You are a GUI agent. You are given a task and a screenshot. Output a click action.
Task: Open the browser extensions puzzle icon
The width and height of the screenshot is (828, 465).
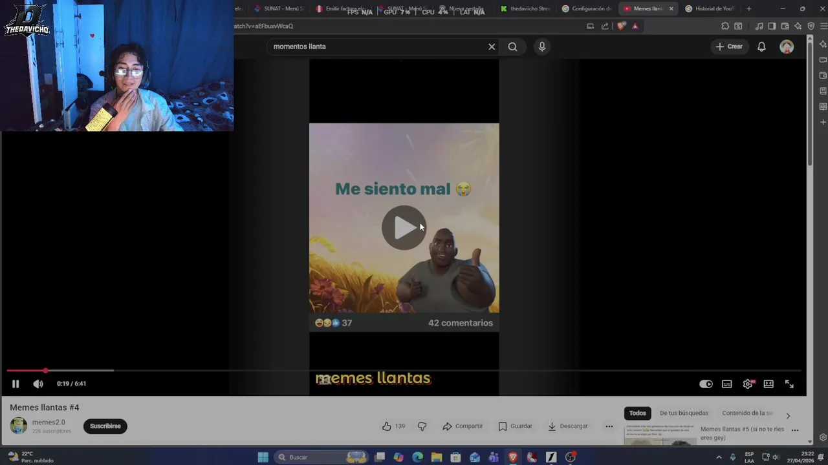pyautogui.click(x=725, y=26)
